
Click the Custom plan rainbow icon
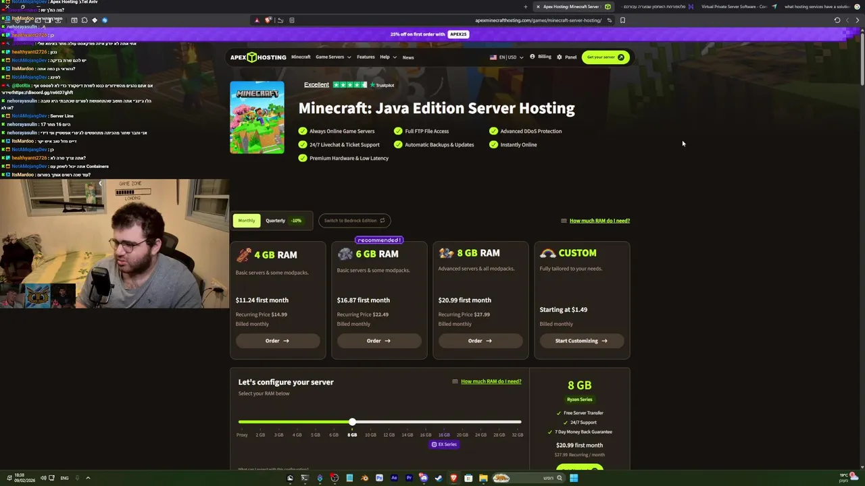tap(547, 253)
